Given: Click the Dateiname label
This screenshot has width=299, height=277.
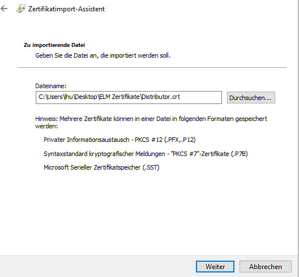Looking at the screenshot, I should pyautogui.click(x=51, y=86).
